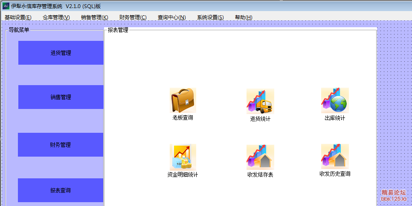Select 报表查询 in the navigation panel
The width and height of the screenshot is (412, 206).
61,190
